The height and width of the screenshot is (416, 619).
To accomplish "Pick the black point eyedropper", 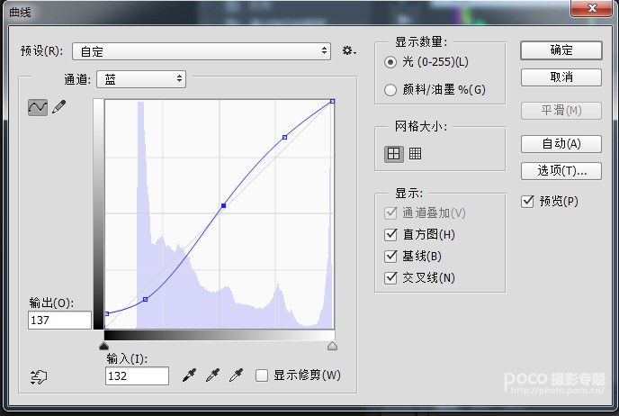I will pyautogui.click(x=190, y=375).
